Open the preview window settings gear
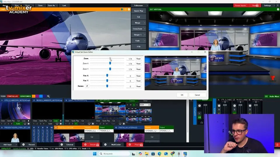Image resolution: width=280 pixels, height=157 pixels. pos(129,9)
